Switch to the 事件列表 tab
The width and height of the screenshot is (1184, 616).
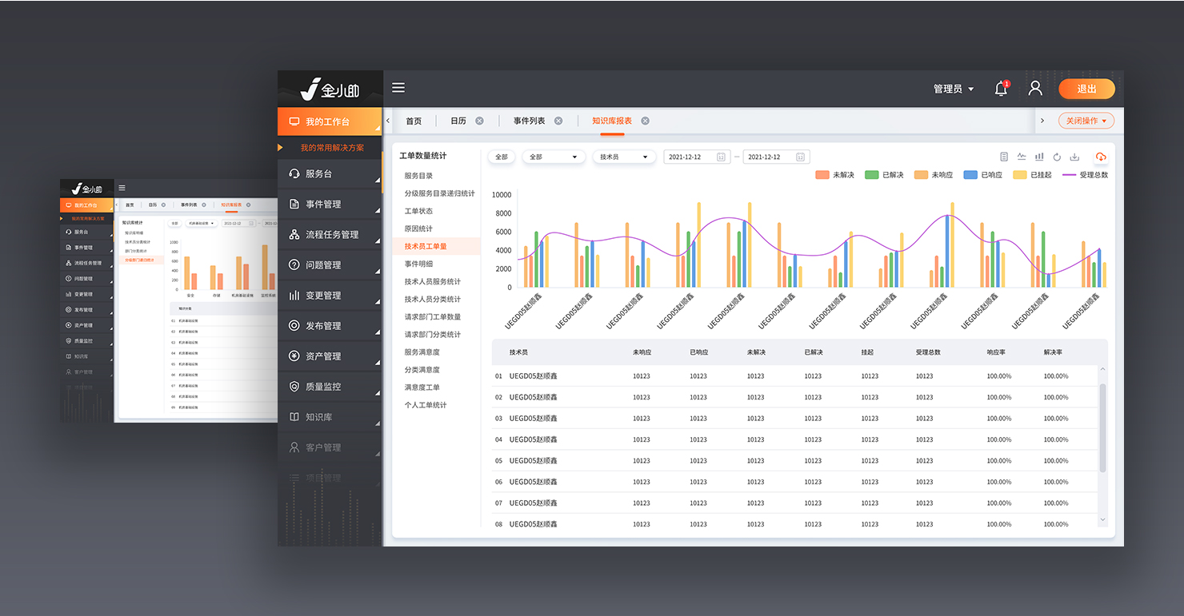click(x=529, y=121)
